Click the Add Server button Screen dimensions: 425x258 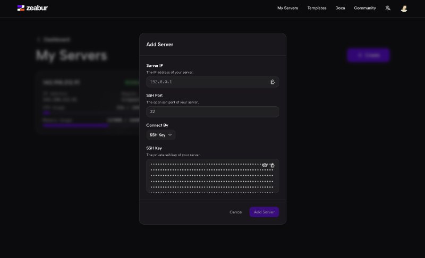tap(264, 212)
